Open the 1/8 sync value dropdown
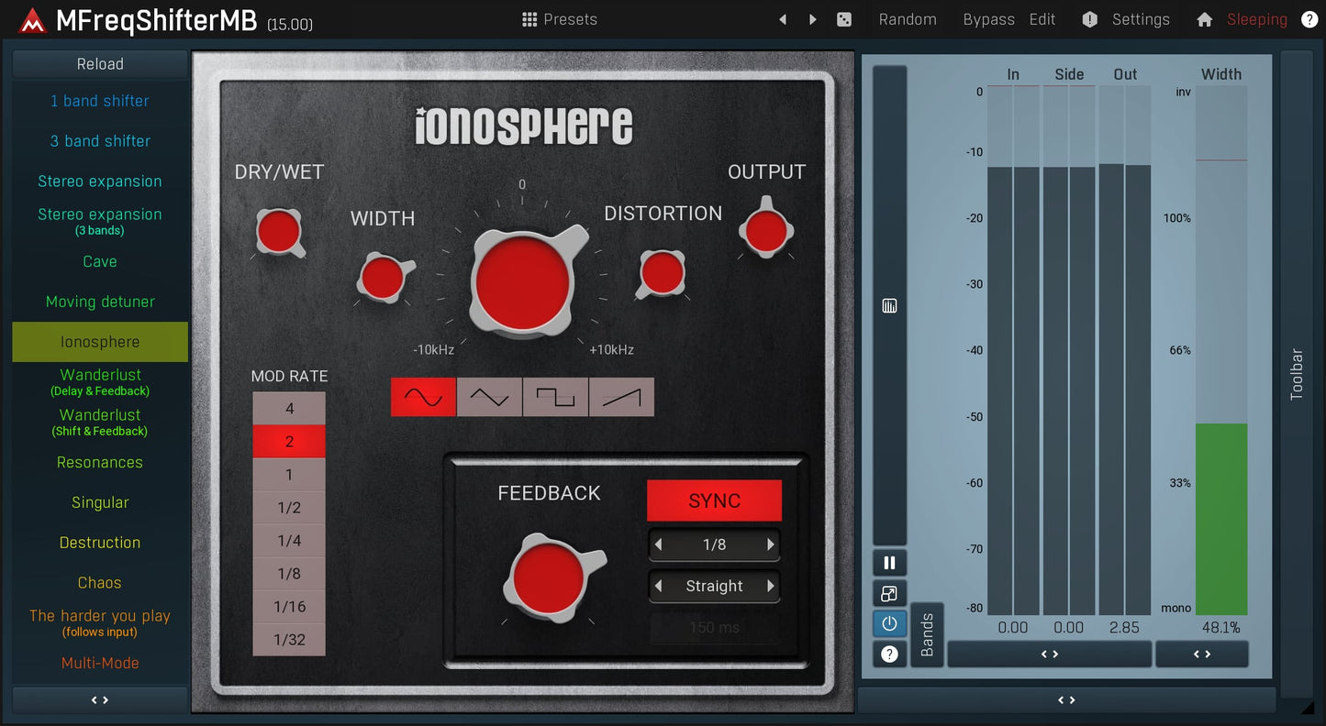This screenshot has width=1326, height=726. tap(714, 544)
